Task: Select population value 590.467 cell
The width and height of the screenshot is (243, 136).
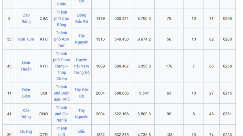Action: (x=121, y=66)
